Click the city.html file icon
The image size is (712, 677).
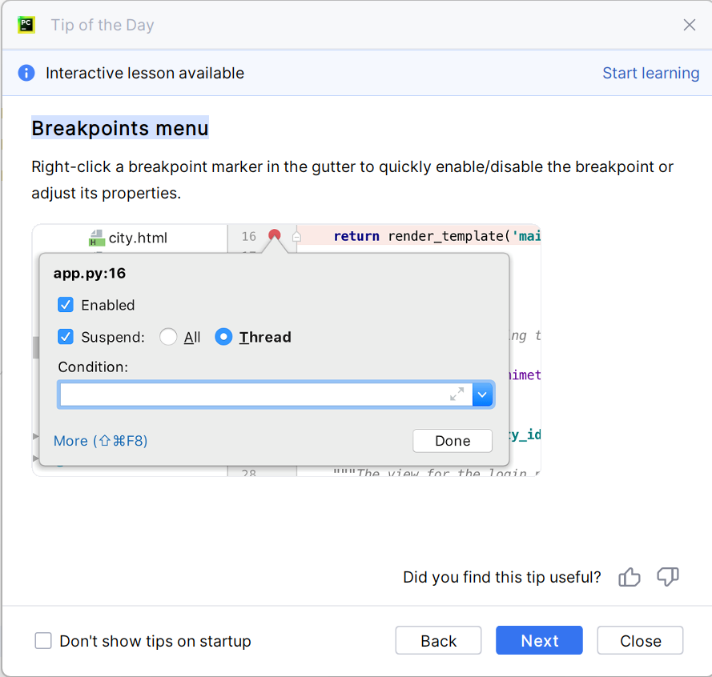(97, 238)
